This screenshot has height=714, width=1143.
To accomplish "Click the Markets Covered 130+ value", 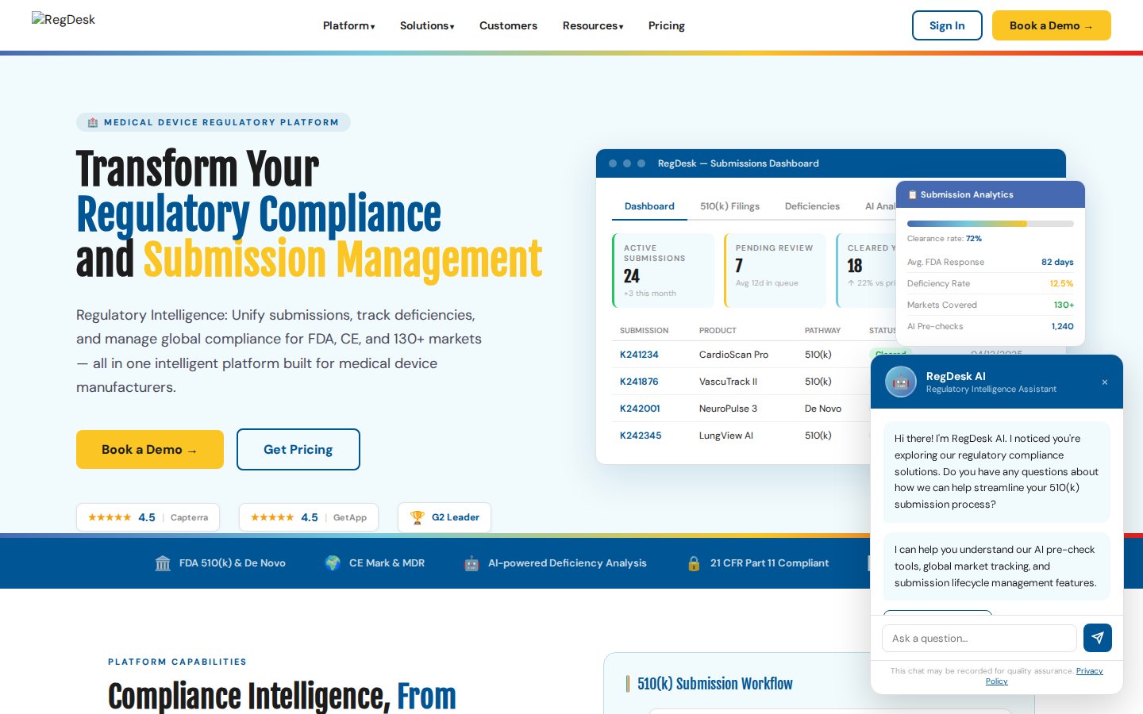I will [1064, 305].
